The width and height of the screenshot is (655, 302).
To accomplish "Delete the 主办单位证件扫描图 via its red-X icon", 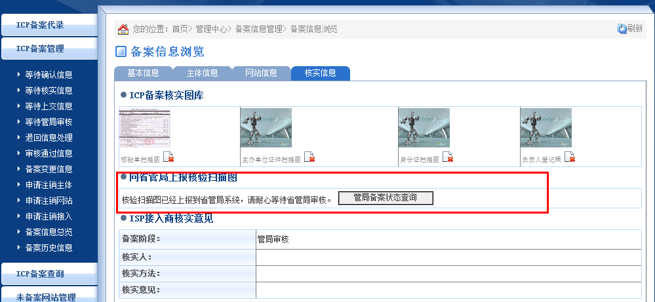I will 309,157.
